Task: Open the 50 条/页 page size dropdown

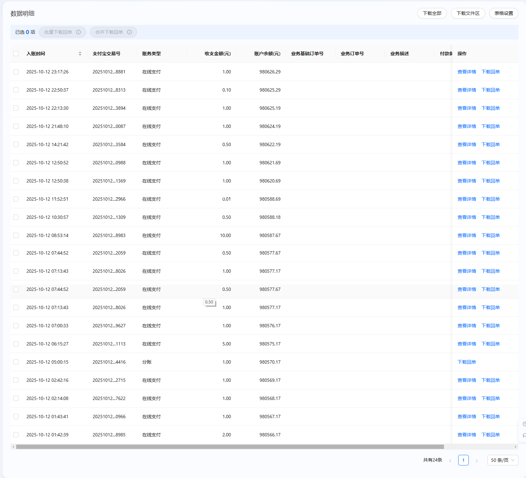Action: tap(502, 460)
